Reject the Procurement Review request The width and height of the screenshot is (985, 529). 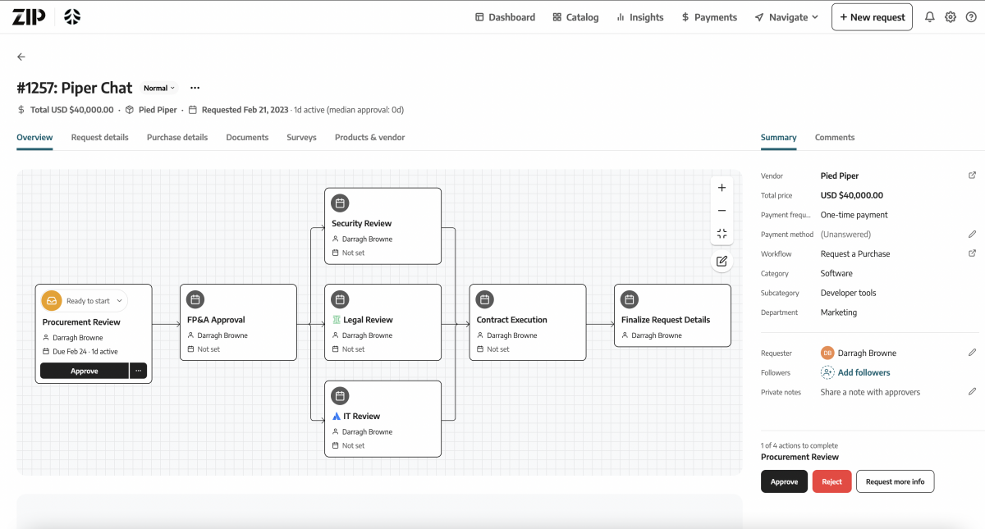click(x=832, y=481)
